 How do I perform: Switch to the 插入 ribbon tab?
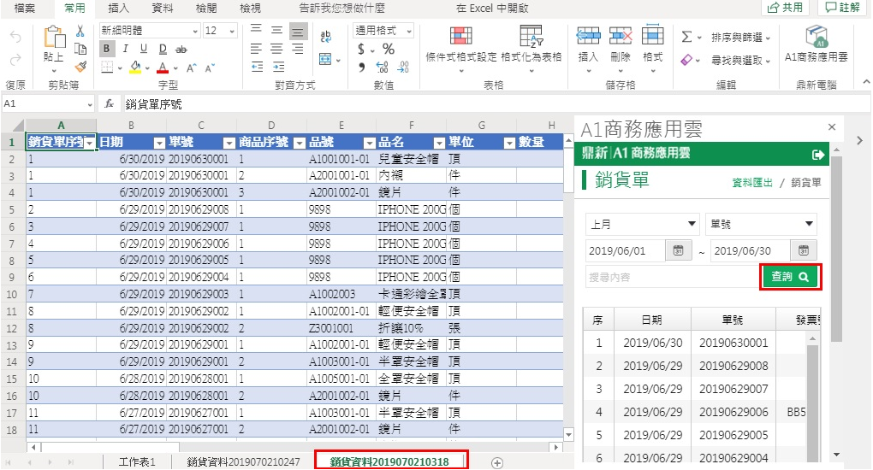118,9
